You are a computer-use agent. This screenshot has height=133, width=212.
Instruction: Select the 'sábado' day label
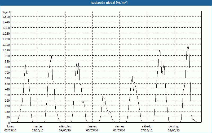(147, 126)
